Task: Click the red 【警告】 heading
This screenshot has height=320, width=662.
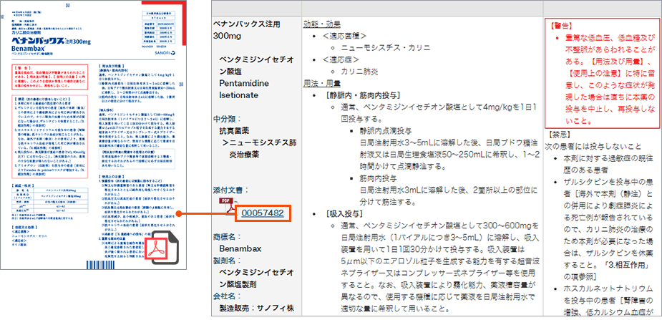Action: pos(563,26)
